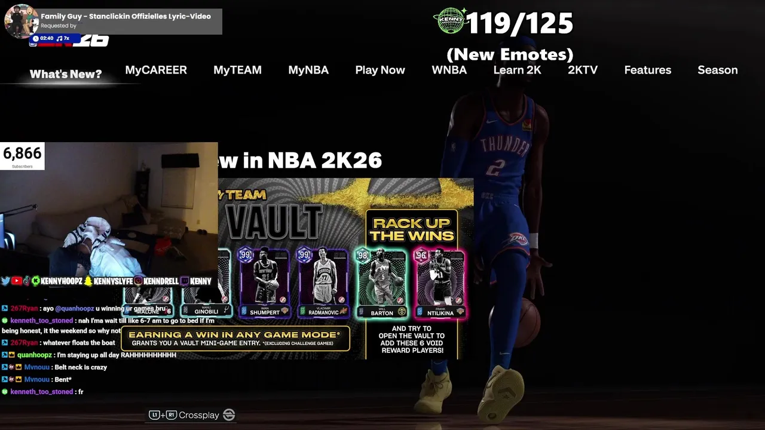This screenshot has height=430, width=765.
Task: Click the green badge beside kenneth_too_stoned 'fr' message
Action: (5, 392)
